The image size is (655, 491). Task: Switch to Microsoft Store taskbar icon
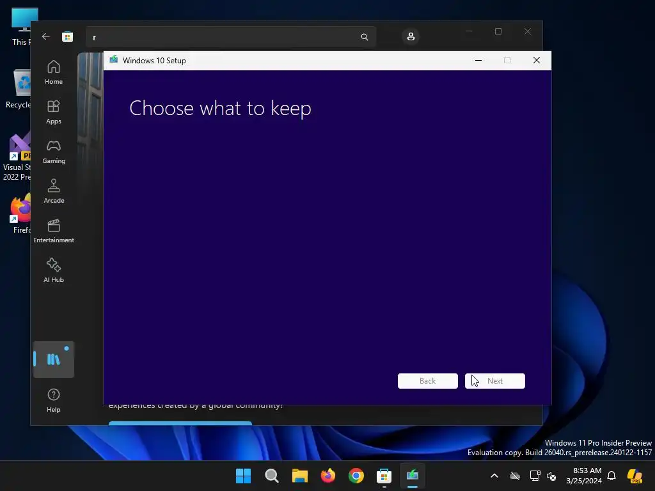click(384, 476)
